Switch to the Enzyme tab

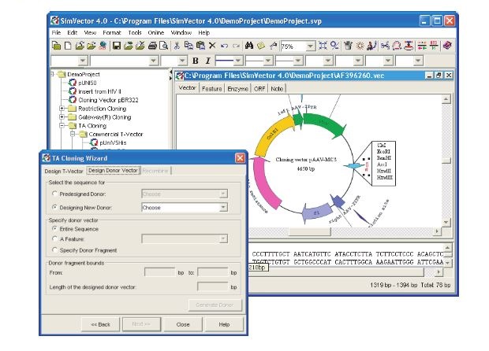[x=240, y=88]
